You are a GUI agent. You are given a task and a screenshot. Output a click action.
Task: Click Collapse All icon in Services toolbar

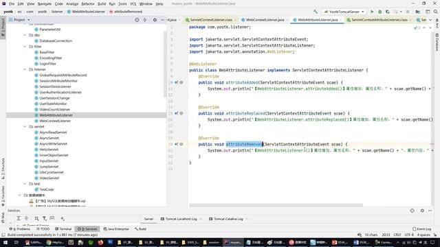(x=26, y=218)
